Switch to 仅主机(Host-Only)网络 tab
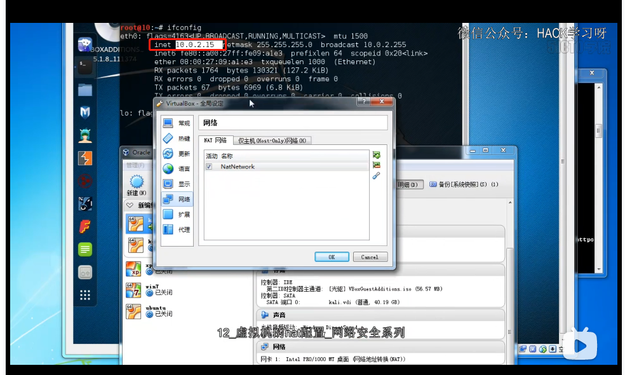This screenshot has height=375, width=625. (272, 140)
